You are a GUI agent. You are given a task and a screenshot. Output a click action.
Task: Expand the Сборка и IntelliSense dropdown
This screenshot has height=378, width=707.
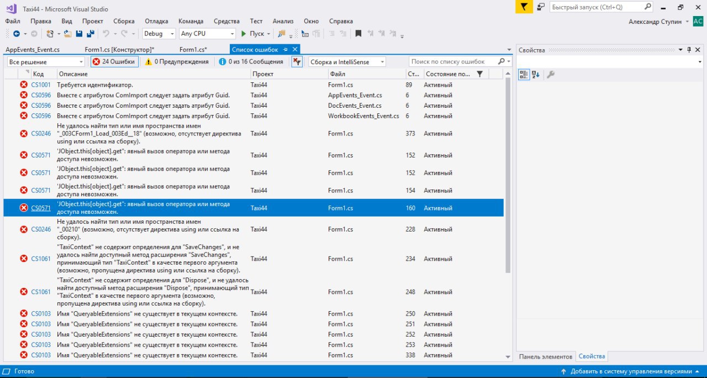(x=347, y=62)
